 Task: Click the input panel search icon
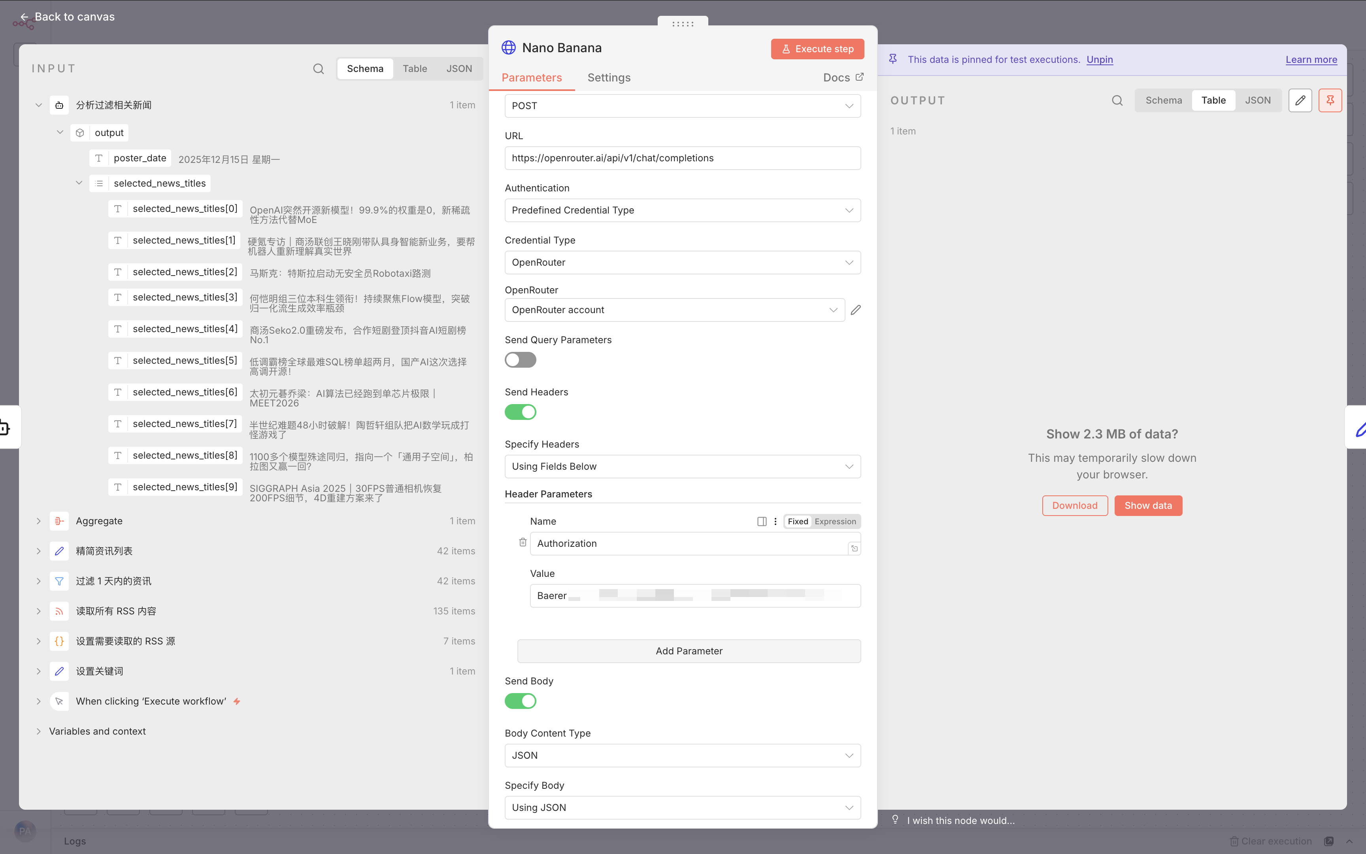[318, 68]
